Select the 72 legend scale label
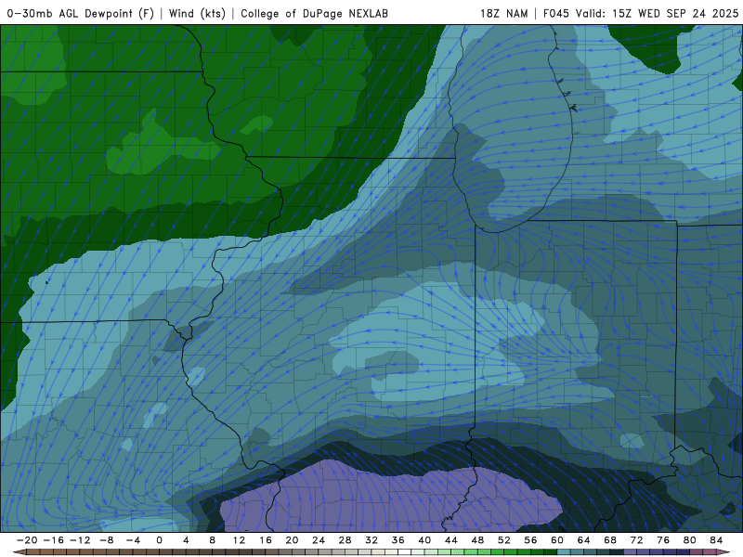This screenshot has height=557, width=743. [637, 540]
